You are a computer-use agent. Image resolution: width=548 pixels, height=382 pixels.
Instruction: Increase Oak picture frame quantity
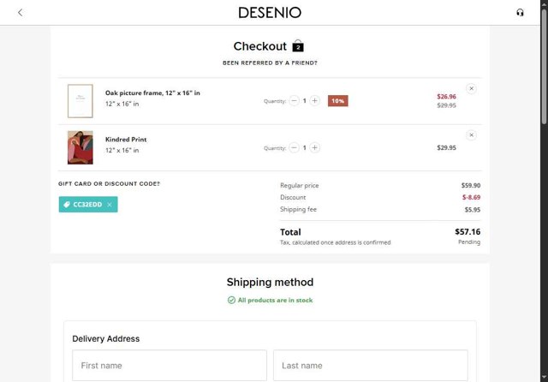coord(314,101)
